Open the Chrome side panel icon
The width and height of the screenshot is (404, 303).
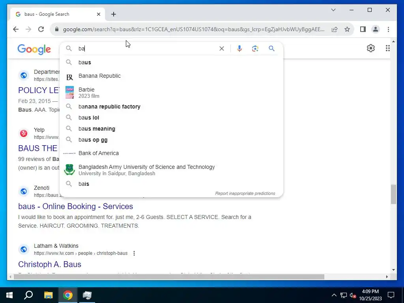pyautogui.click(x=363, y=29)
